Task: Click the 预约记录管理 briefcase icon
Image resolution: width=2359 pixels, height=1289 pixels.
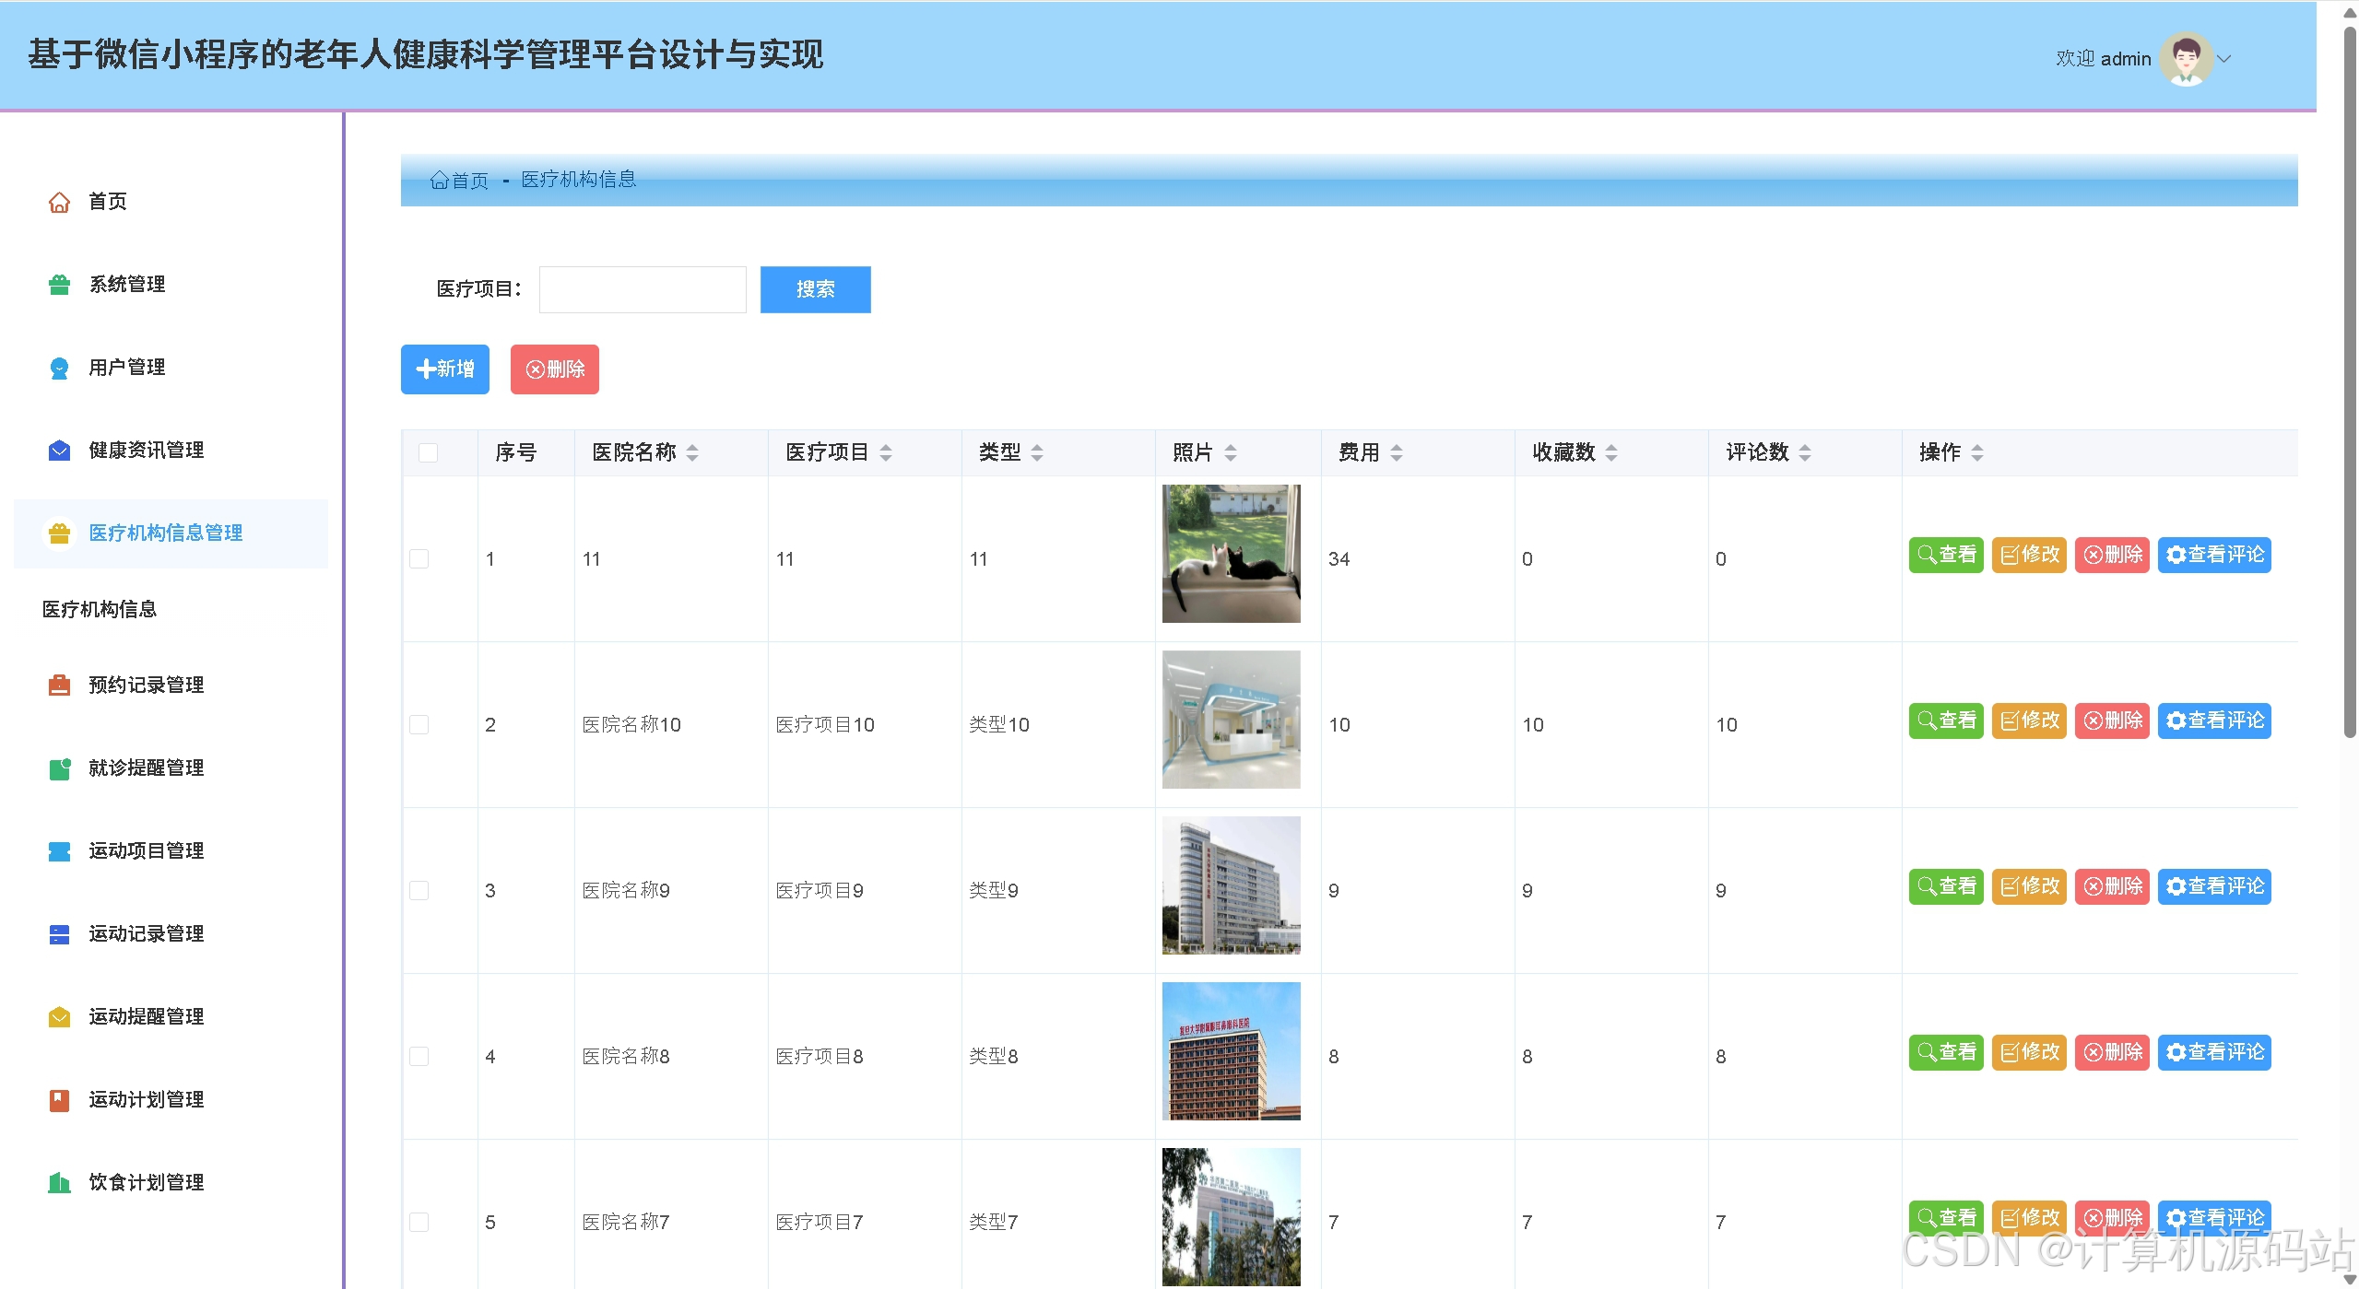Action: tap(59, 686)
